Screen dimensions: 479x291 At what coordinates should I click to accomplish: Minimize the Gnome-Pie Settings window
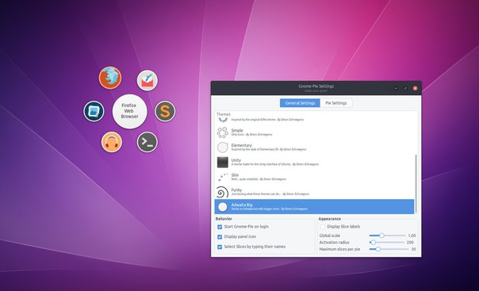pos(396,88)
